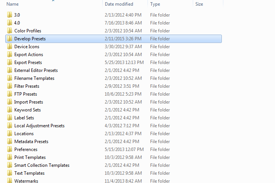This screenshot has height=183, width=275.
Task: Click the Local Adjustment Presets folder icon
Action: 10,125
